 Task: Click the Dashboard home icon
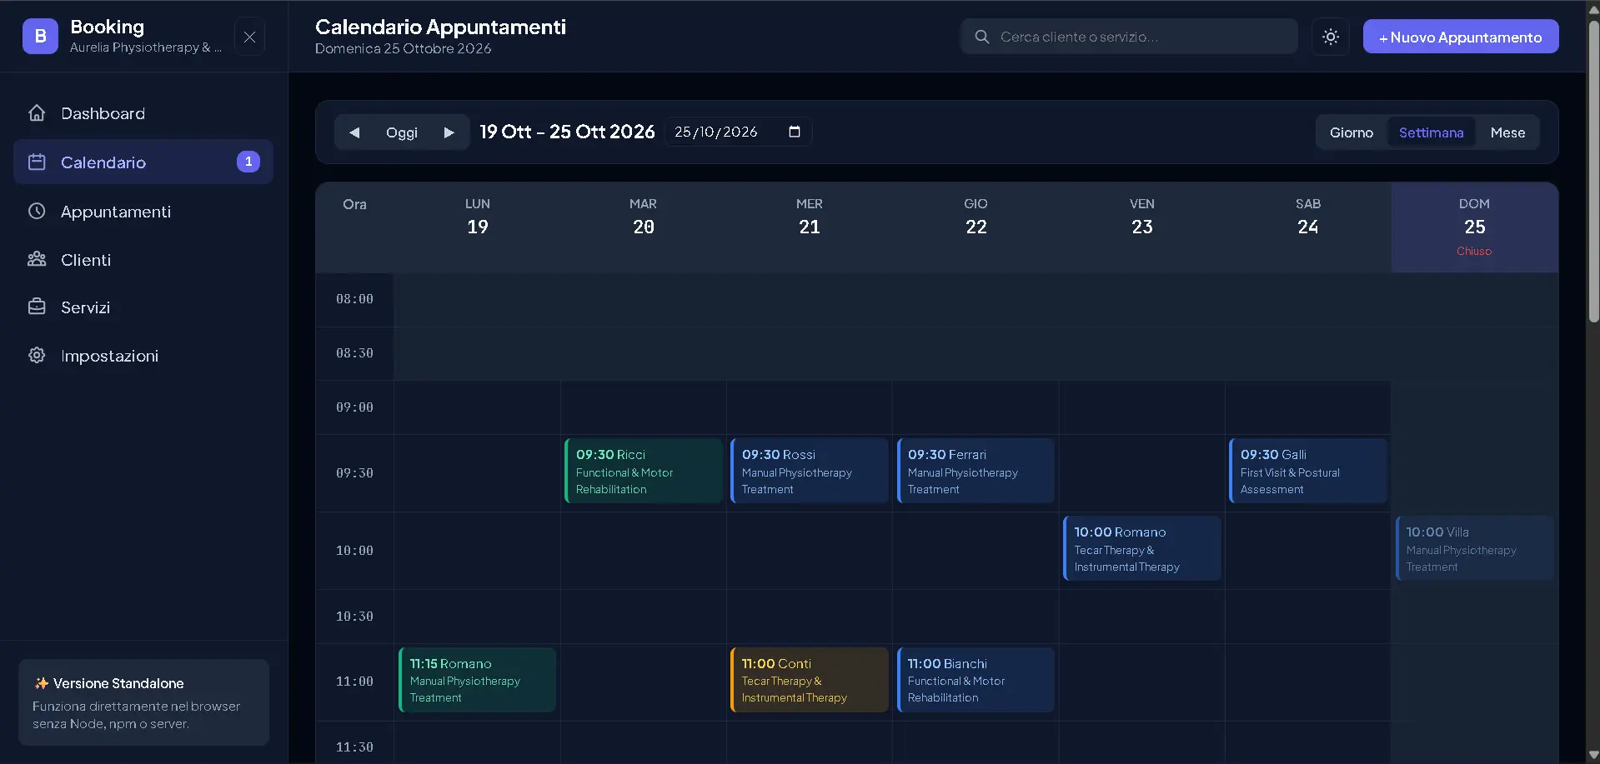[37, 112]
